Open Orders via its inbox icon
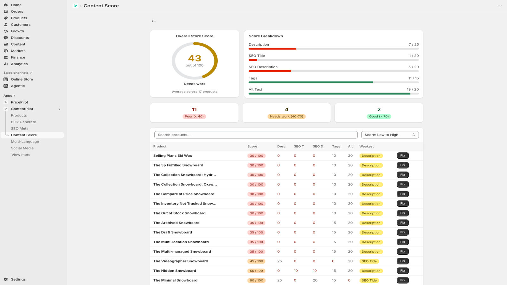The height and width of the screenshot is (285, 507). (6, 11)
